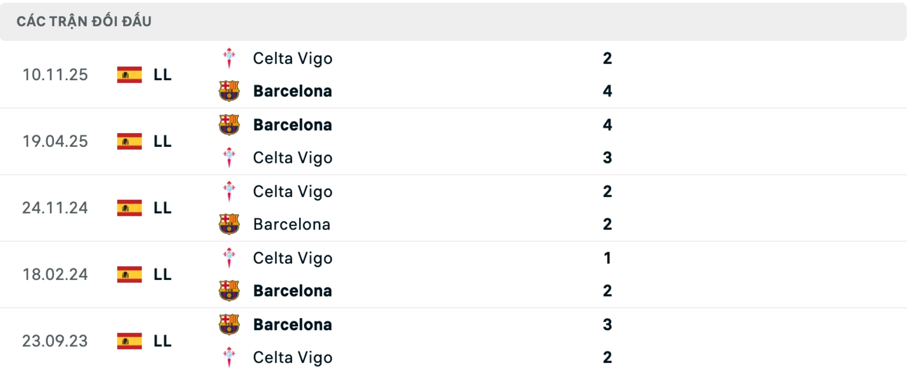This screenshot has width=907, height=374.
Task: Open match dated 19.04.25
Action: pos(55,142)
